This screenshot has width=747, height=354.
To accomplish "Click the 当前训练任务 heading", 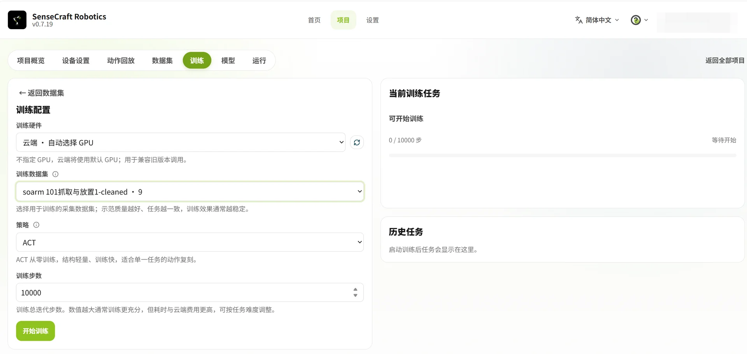I will (414, 93).
